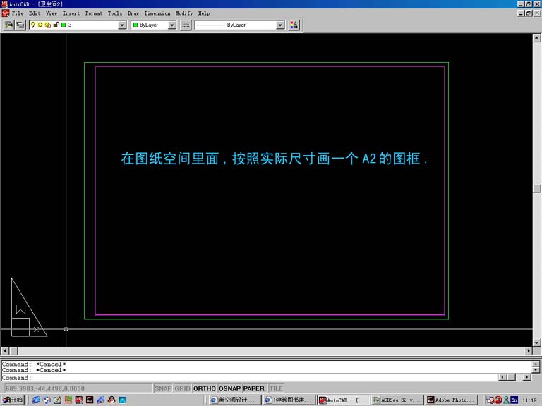The image size is (542, 406).
Task: Launch Internet Explorer from quick launch
Action: (x=35, y=400)
